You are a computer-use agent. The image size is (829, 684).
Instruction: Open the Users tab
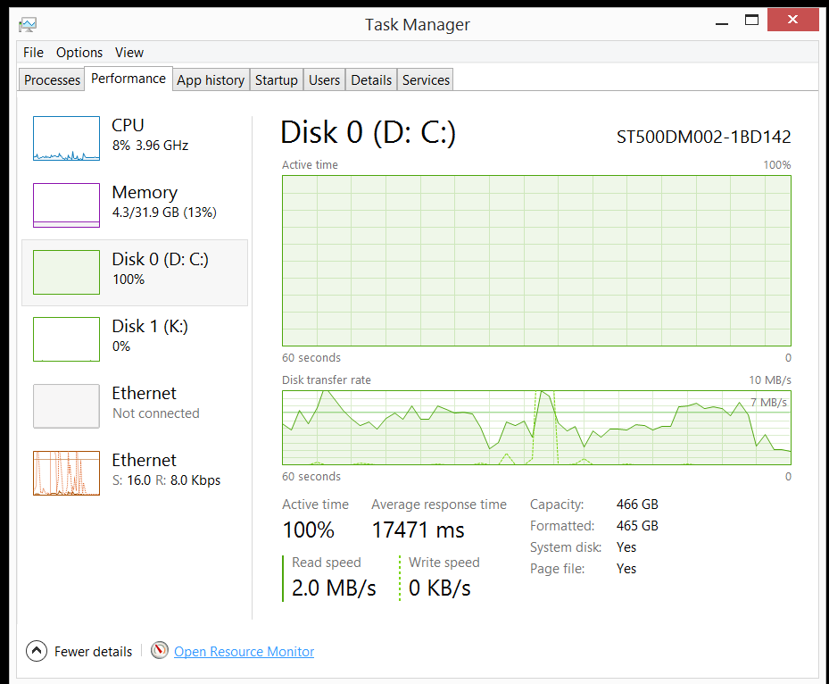point(324,80)
